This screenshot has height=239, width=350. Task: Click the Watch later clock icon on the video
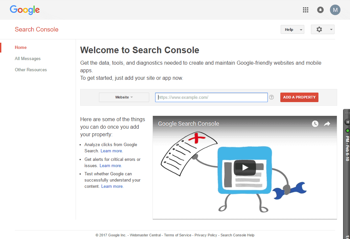tap(315, 124)
